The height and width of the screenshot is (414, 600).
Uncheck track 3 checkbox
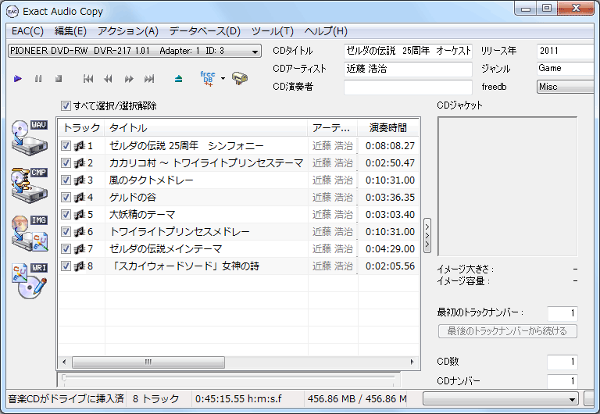pyautogui.click(x=66, y=180)
